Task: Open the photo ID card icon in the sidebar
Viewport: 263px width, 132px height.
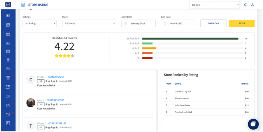Action: point(8,43)
